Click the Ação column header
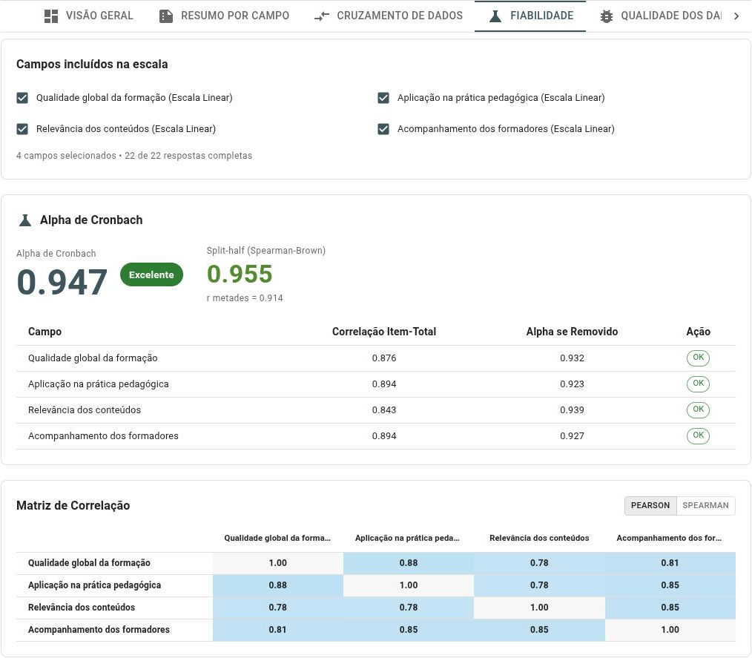Screen dimensions: 752x658 [699, 332]
